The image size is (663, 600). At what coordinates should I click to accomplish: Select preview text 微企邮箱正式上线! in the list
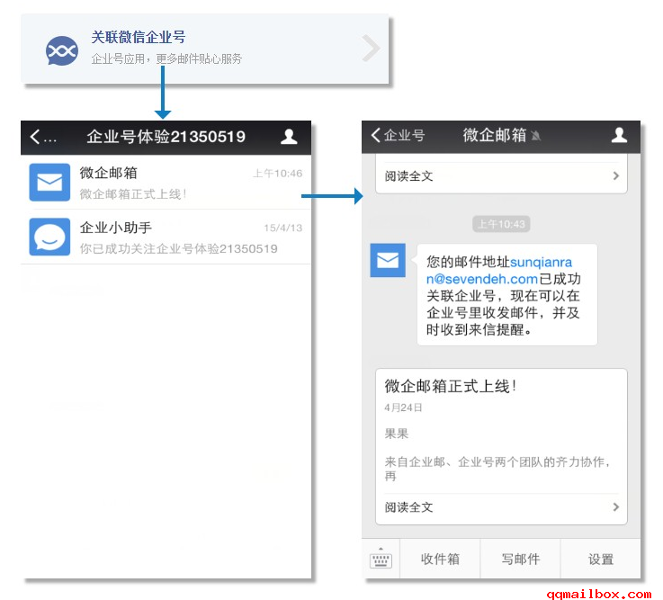[133, 194]
